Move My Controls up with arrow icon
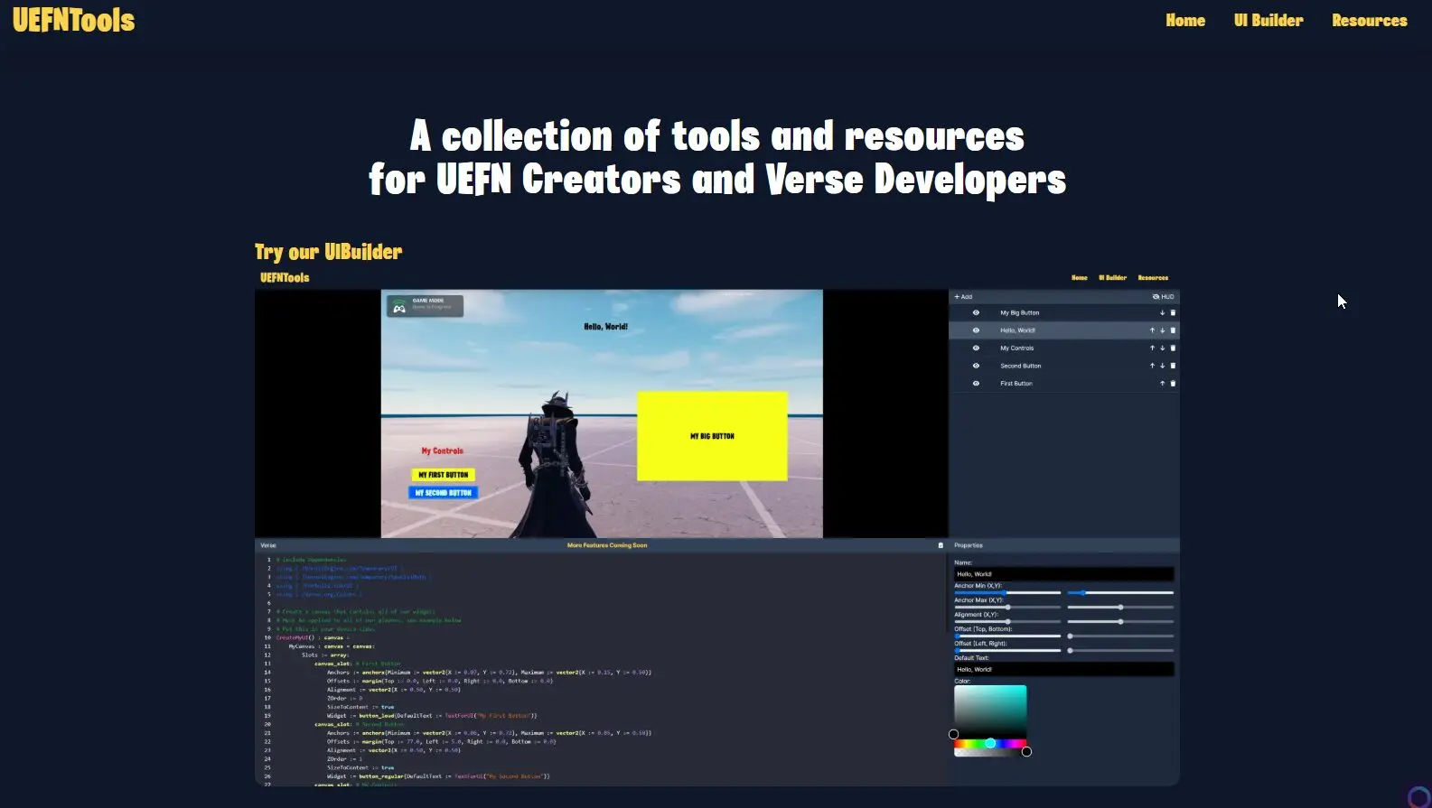Image resolution: width=1432 pixels, height=808 pixels. (x=1152, y=348)
